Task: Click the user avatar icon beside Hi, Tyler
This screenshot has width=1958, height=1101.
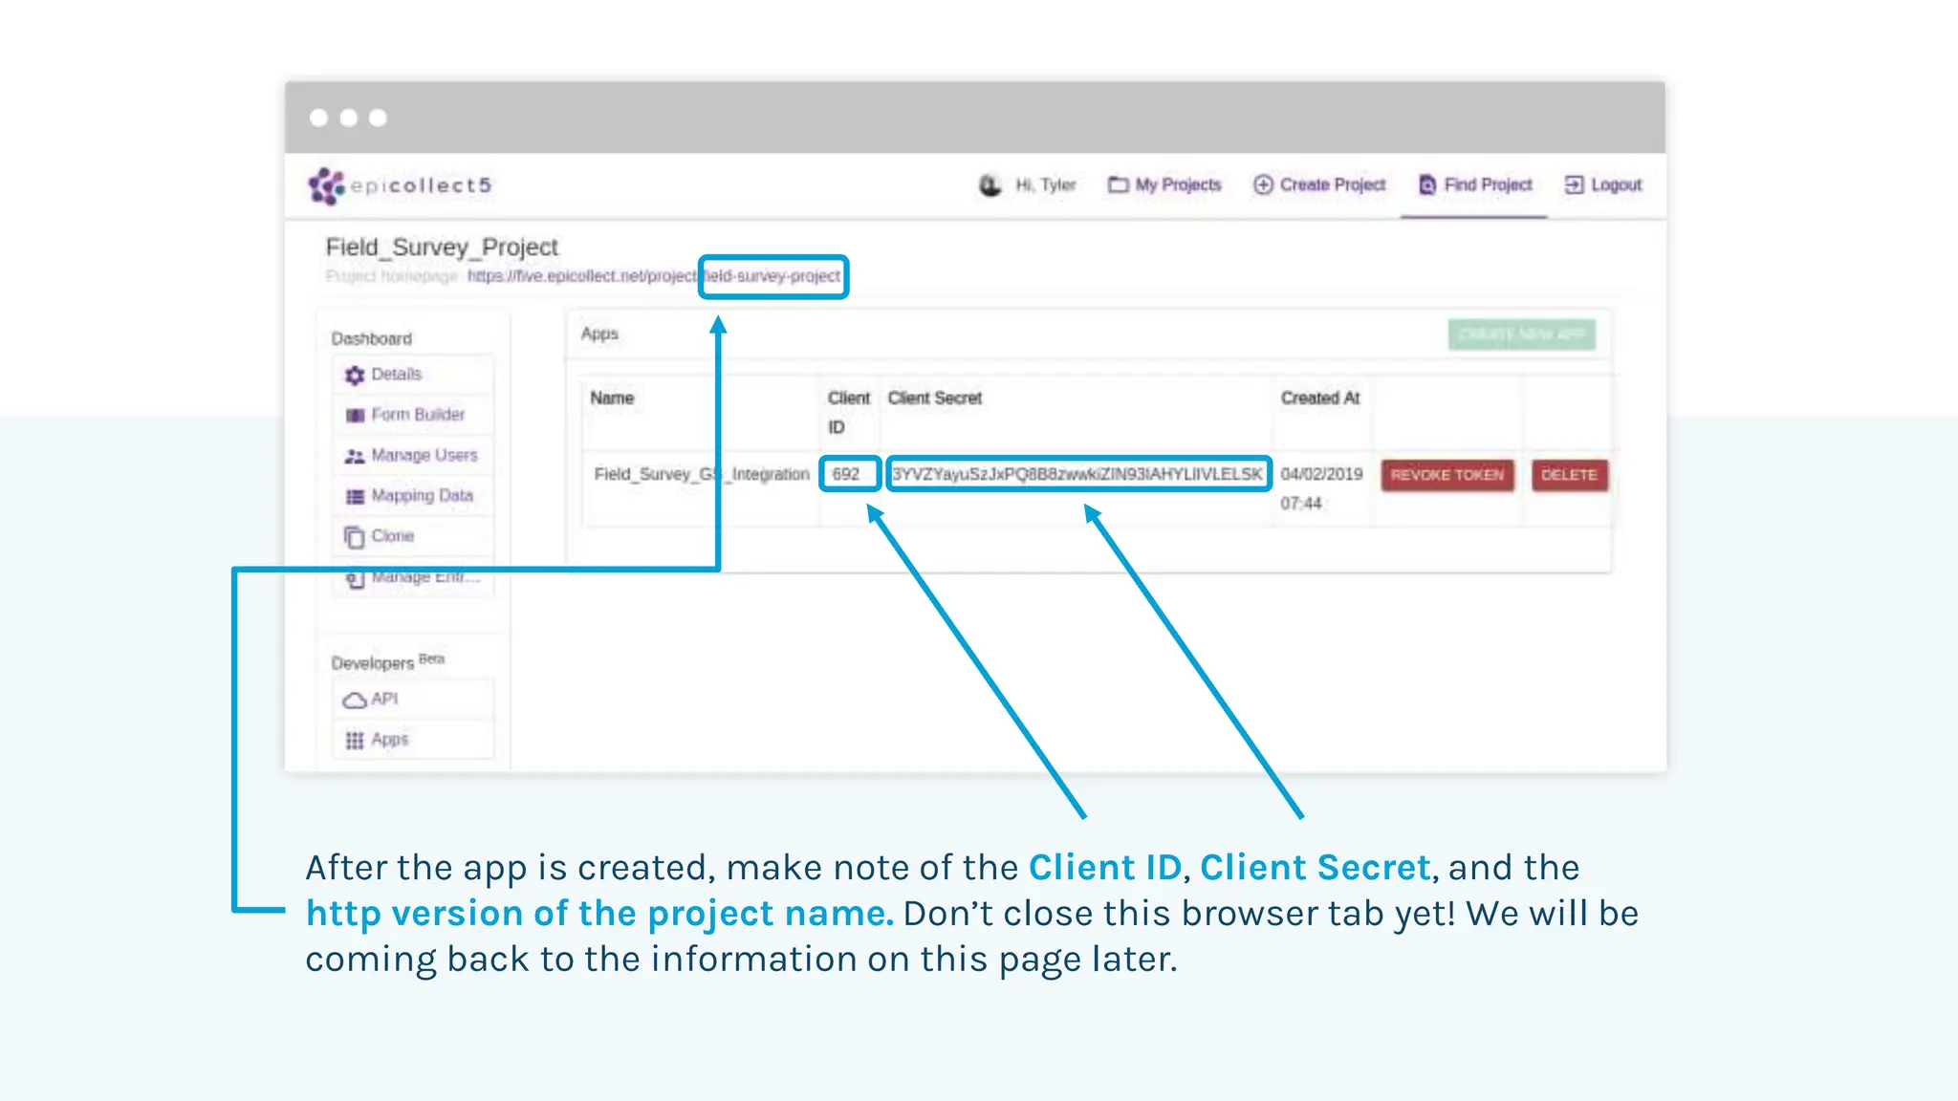Action: click(x=990, y=185)
